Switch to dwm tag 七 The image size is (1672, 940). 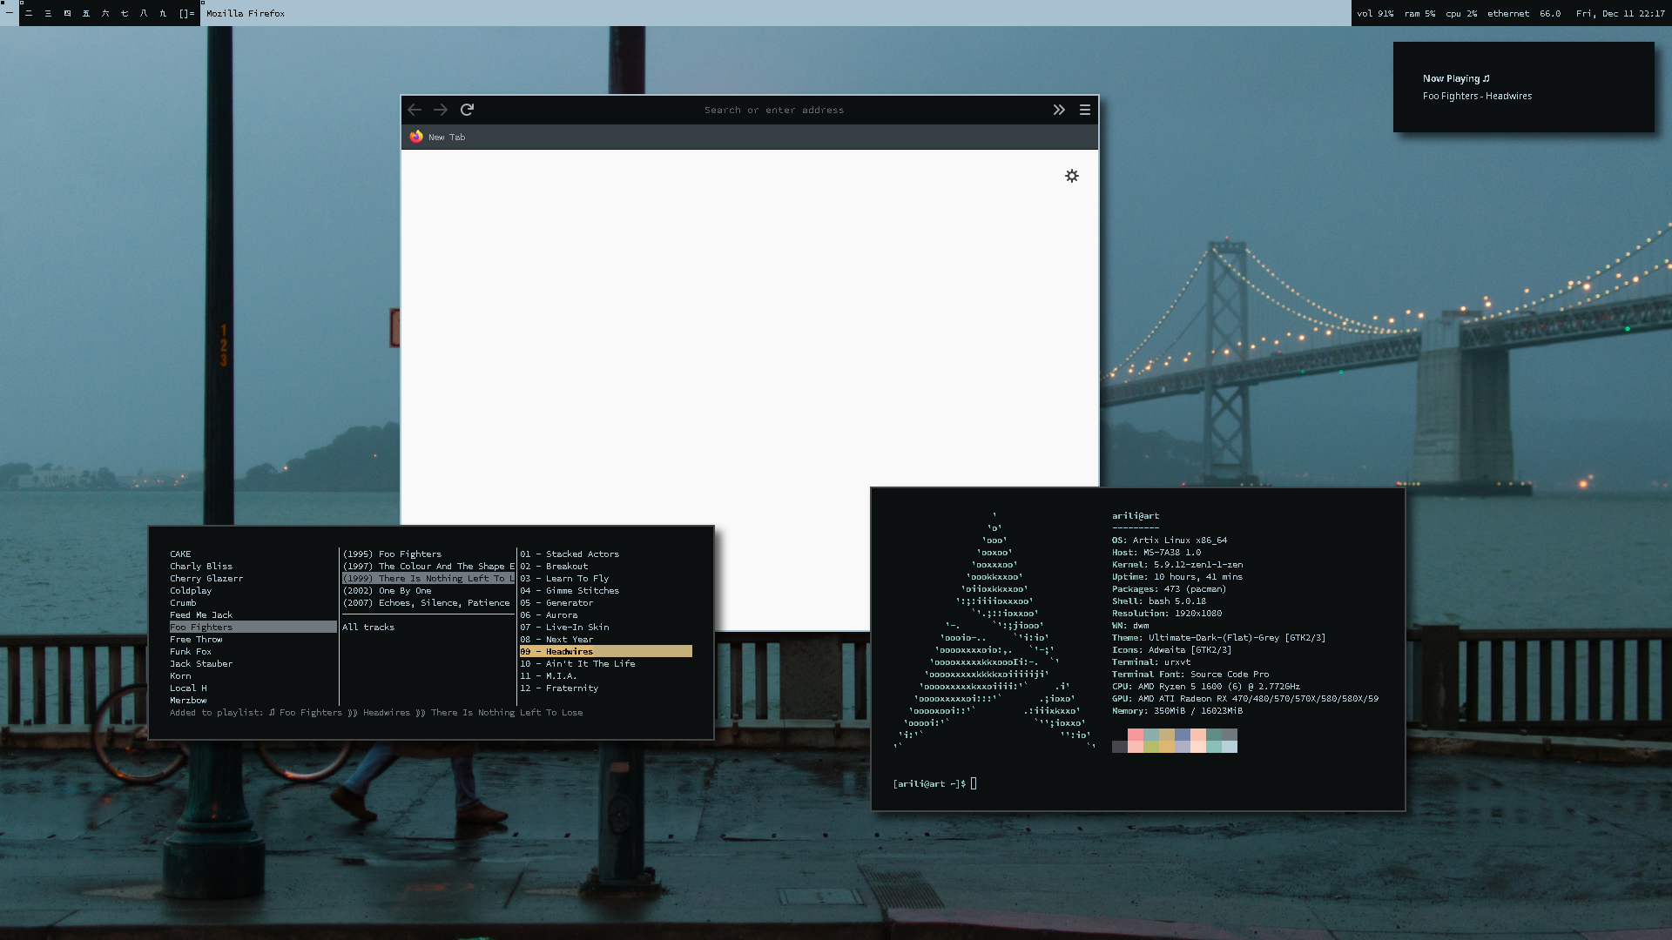(x=125, y=13)
